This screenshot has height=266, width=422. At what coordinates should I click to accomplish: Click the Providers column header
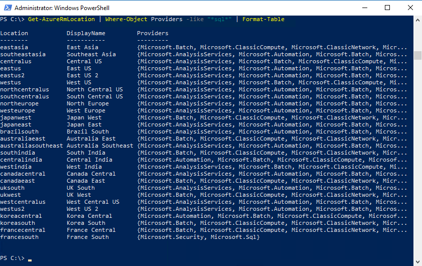tap(153, 33)
